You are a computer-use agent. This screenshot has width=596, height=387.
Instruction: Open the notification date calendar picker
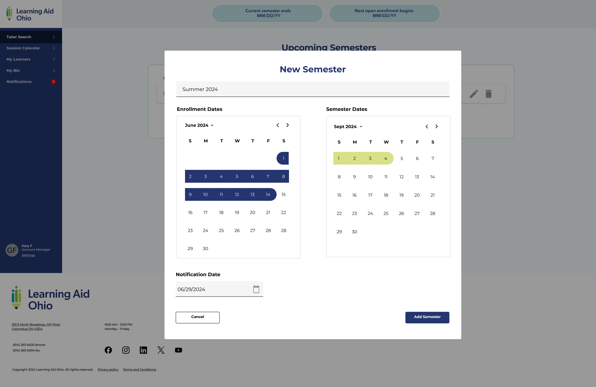[256, 289]
